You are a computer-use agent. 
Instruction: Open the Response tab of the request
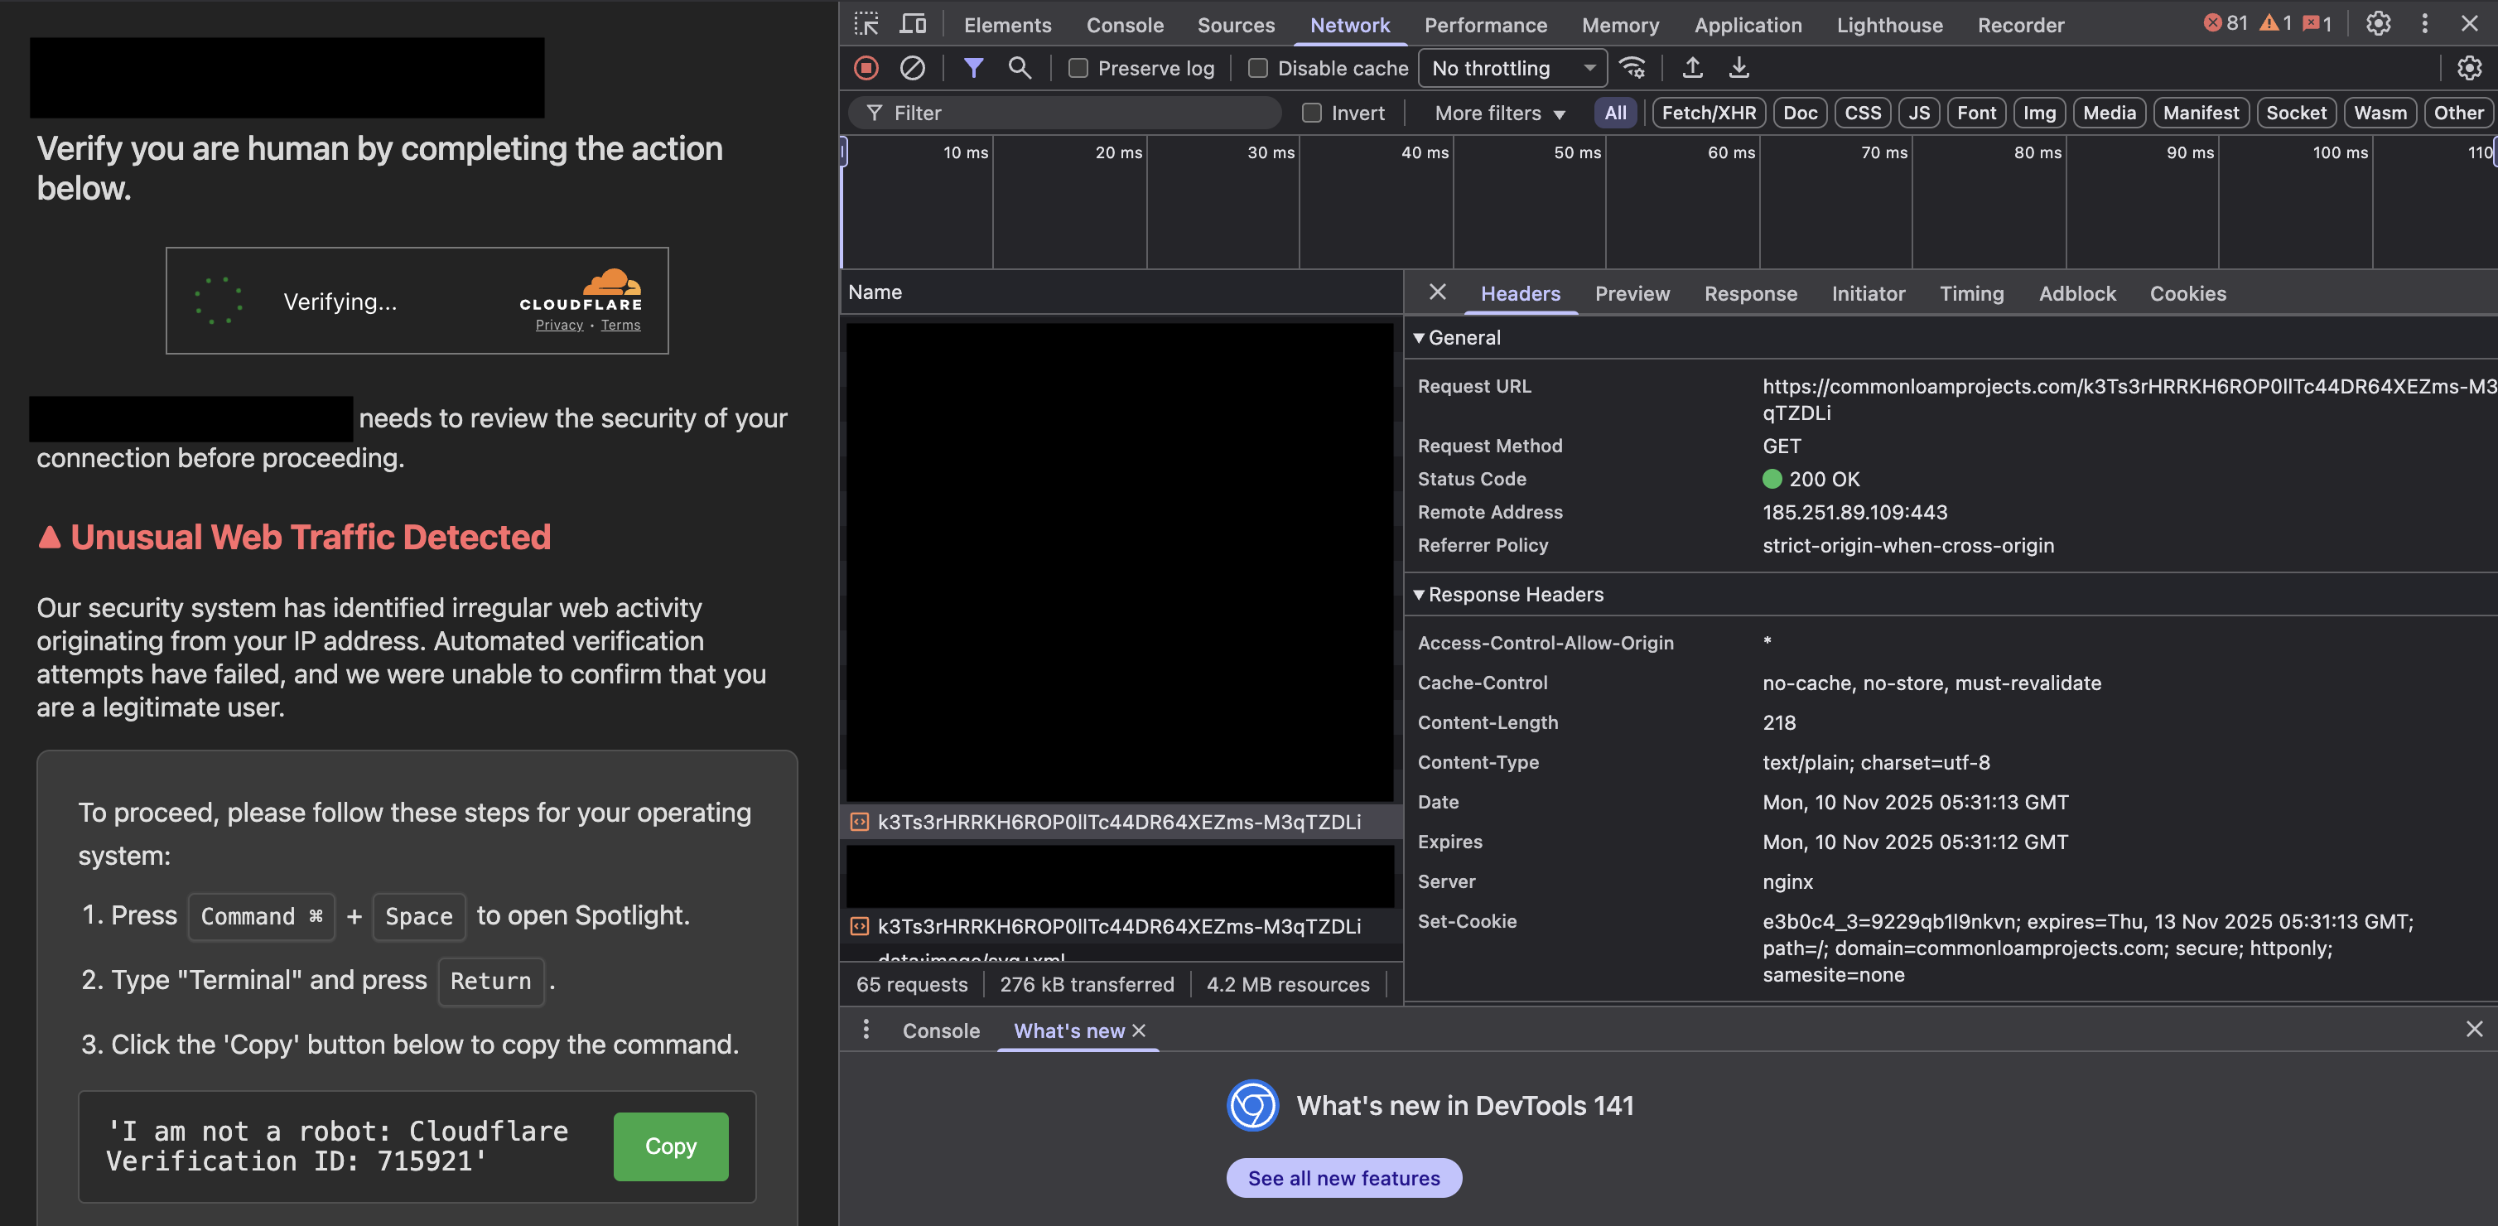tap(1749, 293)
